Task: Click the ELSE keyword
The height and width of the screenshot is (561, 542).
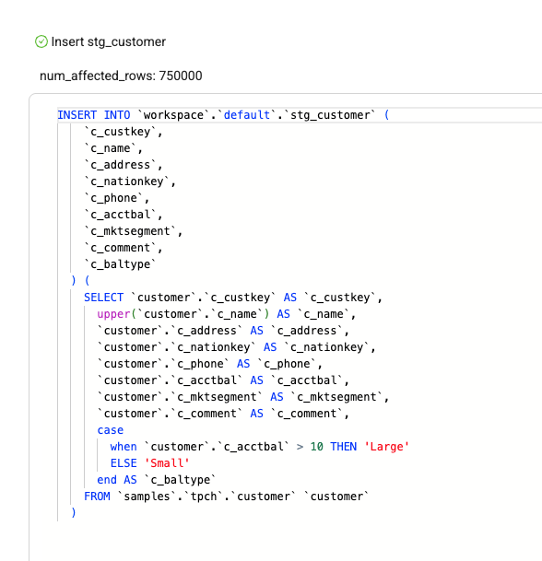Action: (x=124, y=463)
